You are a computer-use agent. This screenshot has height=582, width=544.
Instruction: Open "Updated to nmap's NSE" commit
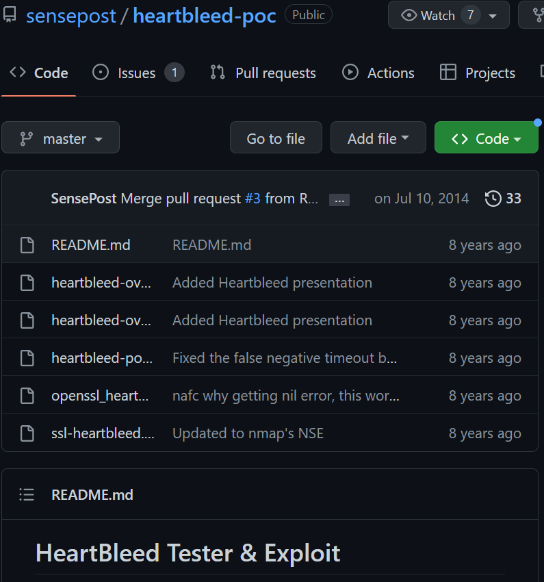248,433
